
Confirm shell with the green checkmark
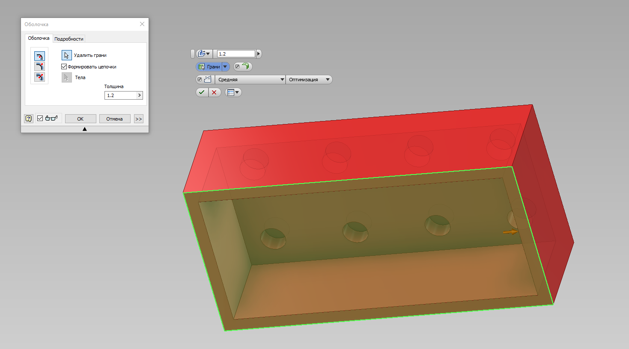[x=202, y=92]
